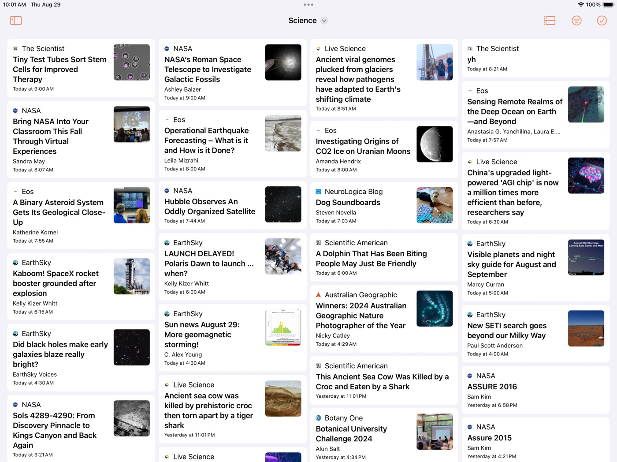This screenshot has width=617, height=462.
Task: Open Live Science 'Ancient sea cow was killed' article
Action: 232,409
